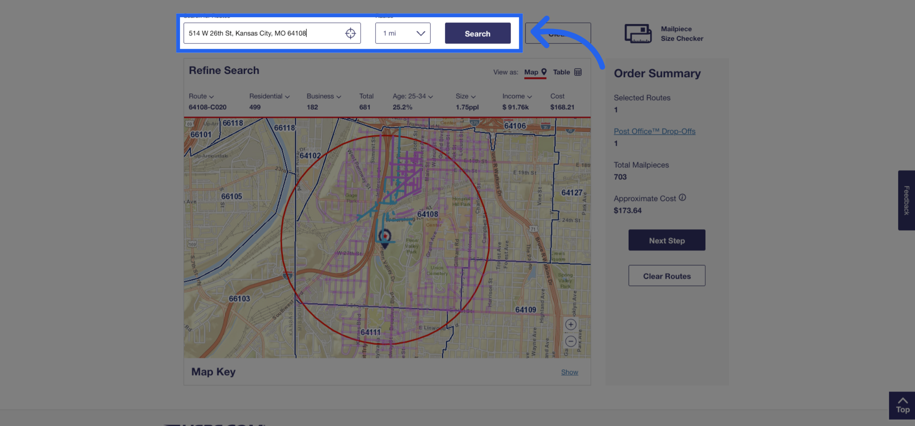Click the Clear Routes button
Screen dimensions: 915x426
click(x=666, y=276)
